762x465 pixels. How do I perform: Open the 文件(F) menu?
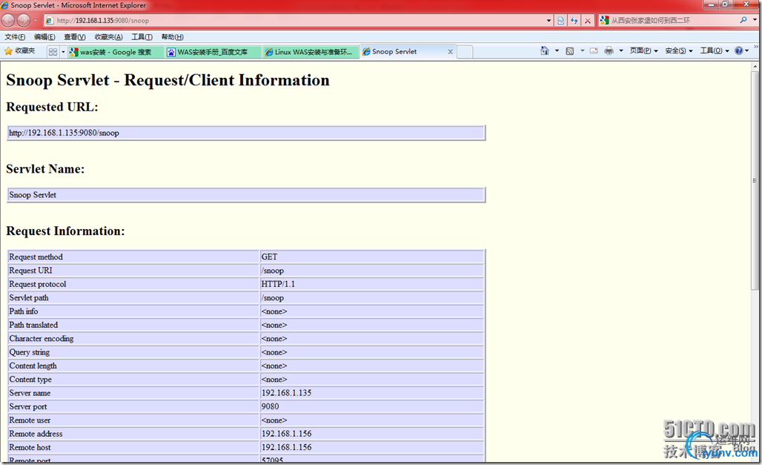(x=15, y=37)
